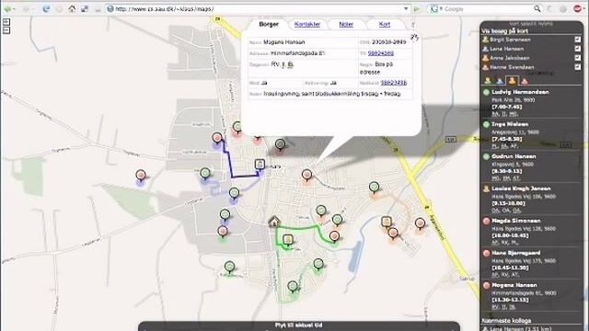Click the 'Flyt til aktuel tid' bar
The height and width of the screenshot is (331, 589).
[x=298, y=325]
